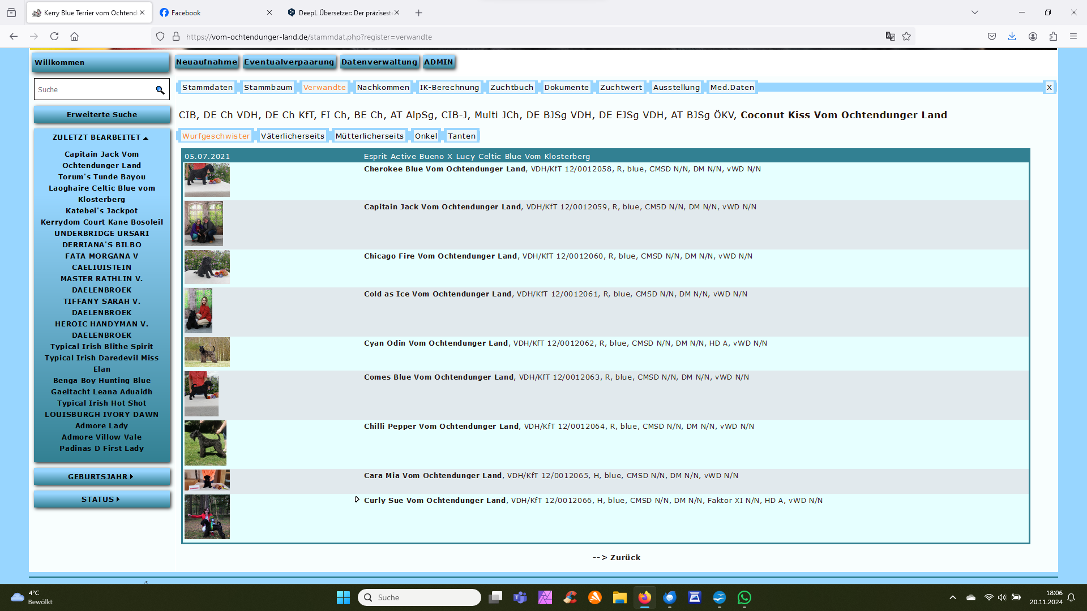
Task: Open Firefox extensions icon
Action: coord(1053,37)
